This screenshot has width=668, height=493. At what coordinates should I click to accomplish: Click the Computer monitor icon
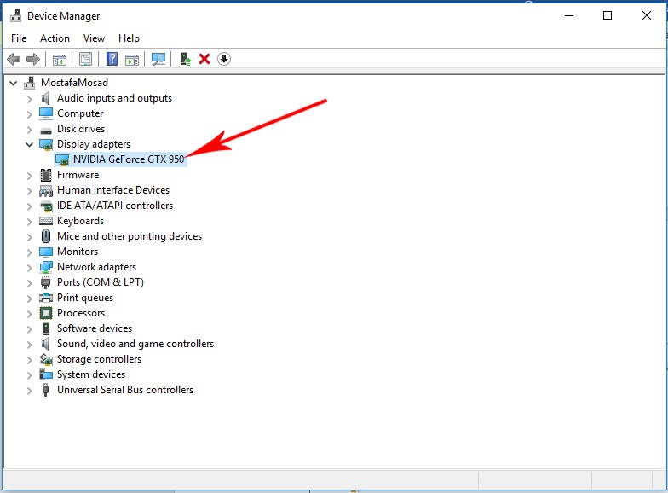pos(46,113)
